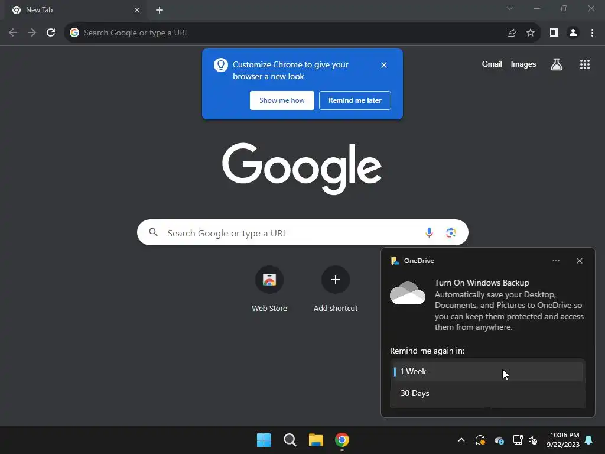605x454 pixels.
Task: Click the Show me how button
Action: coord(282,100)
